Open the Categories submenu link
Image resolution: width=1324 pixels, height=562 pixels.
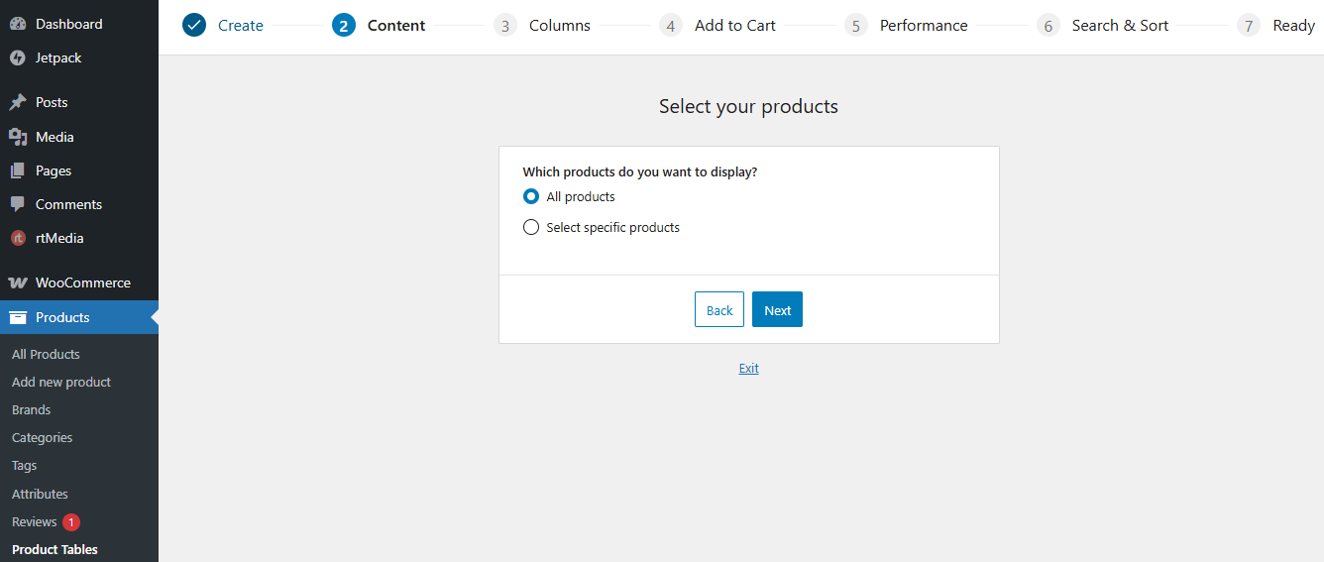pos(42,437)
